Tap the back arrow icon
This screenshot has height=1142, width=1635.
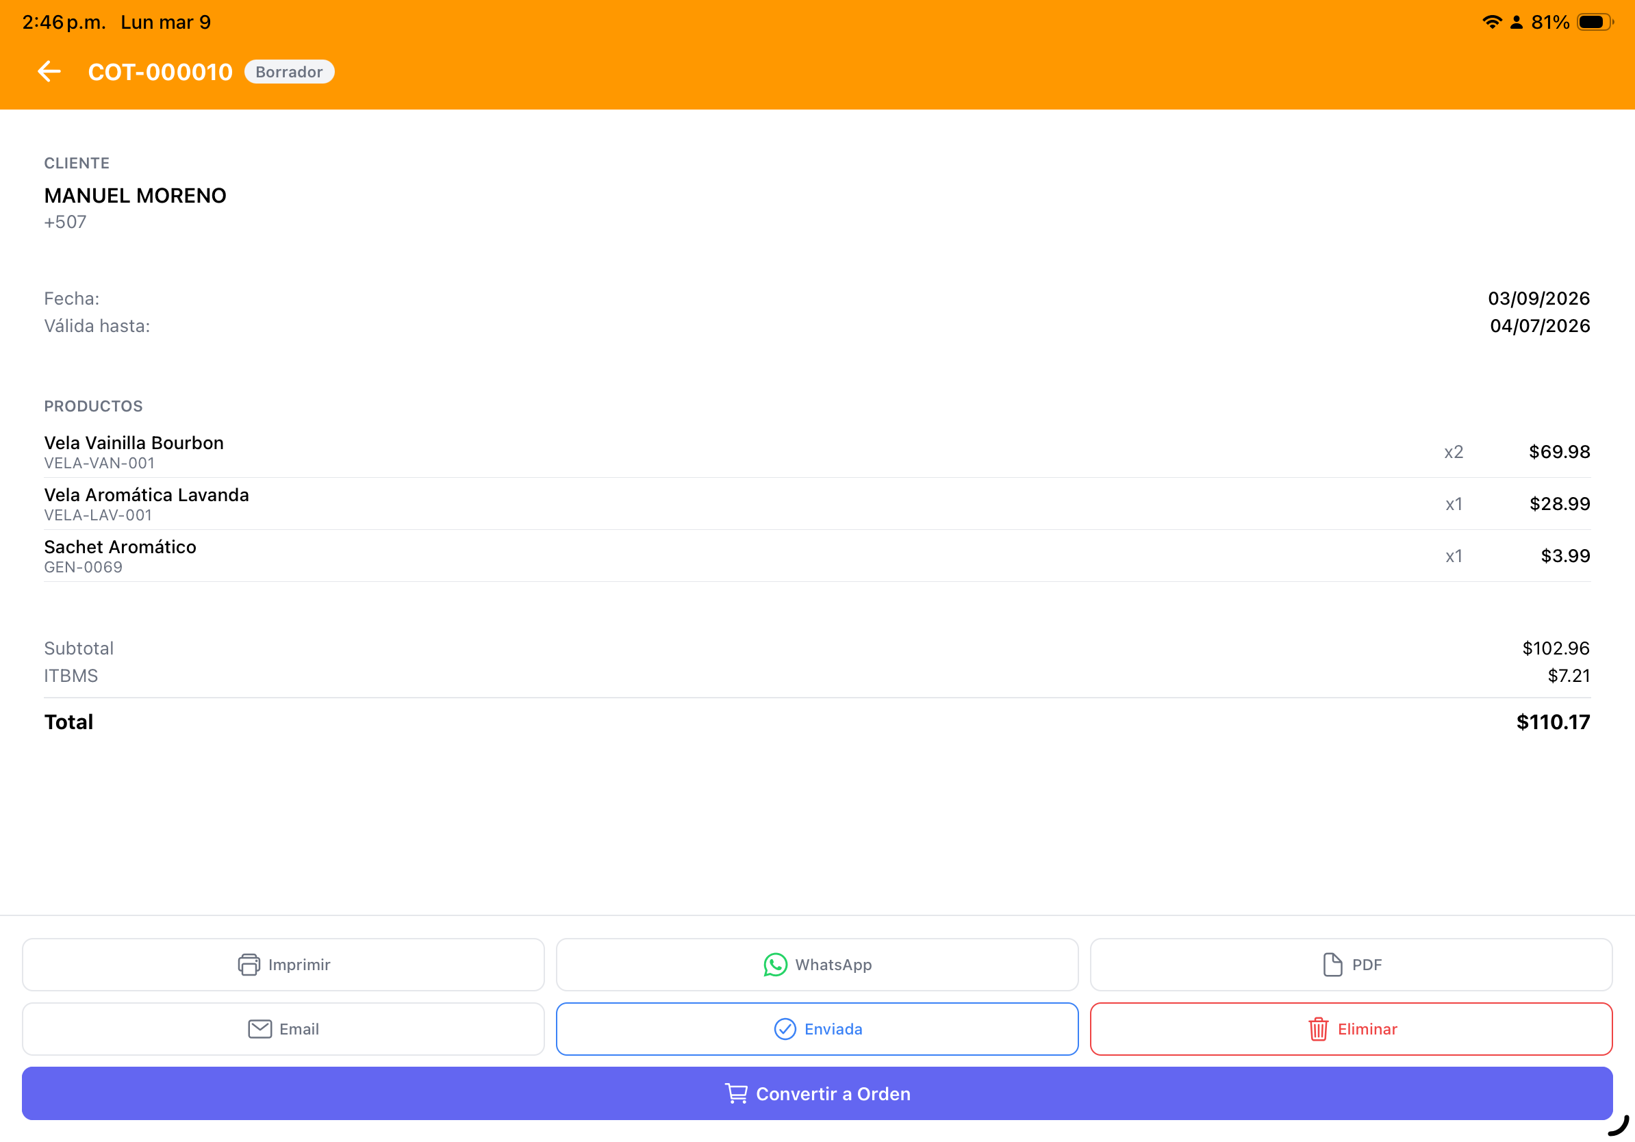(49, 72)
